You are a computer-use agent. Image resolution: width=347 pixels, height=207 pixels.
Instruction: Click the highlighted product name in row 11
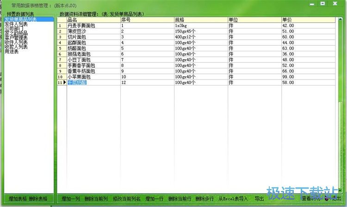pos(77,82)
